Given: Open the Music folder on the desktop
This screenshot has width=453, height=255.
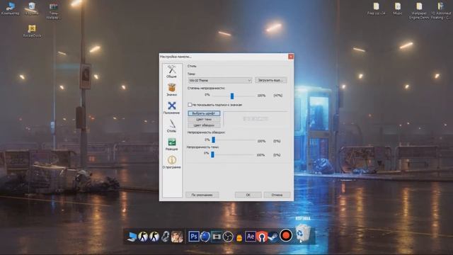Looking at the screenshot, I should point(398,8).
